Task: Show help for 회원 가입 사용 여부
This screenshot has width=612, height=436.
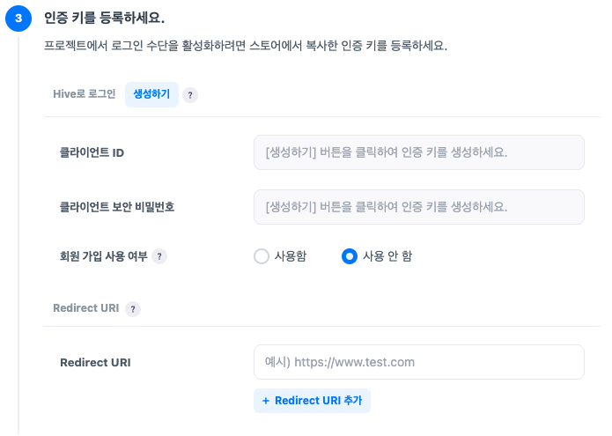Action: 159,256
